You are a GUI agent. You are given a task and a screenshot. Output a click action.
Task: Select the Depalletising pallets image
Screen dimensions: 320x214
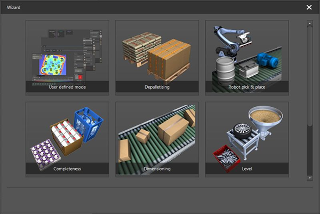(157, 53)
